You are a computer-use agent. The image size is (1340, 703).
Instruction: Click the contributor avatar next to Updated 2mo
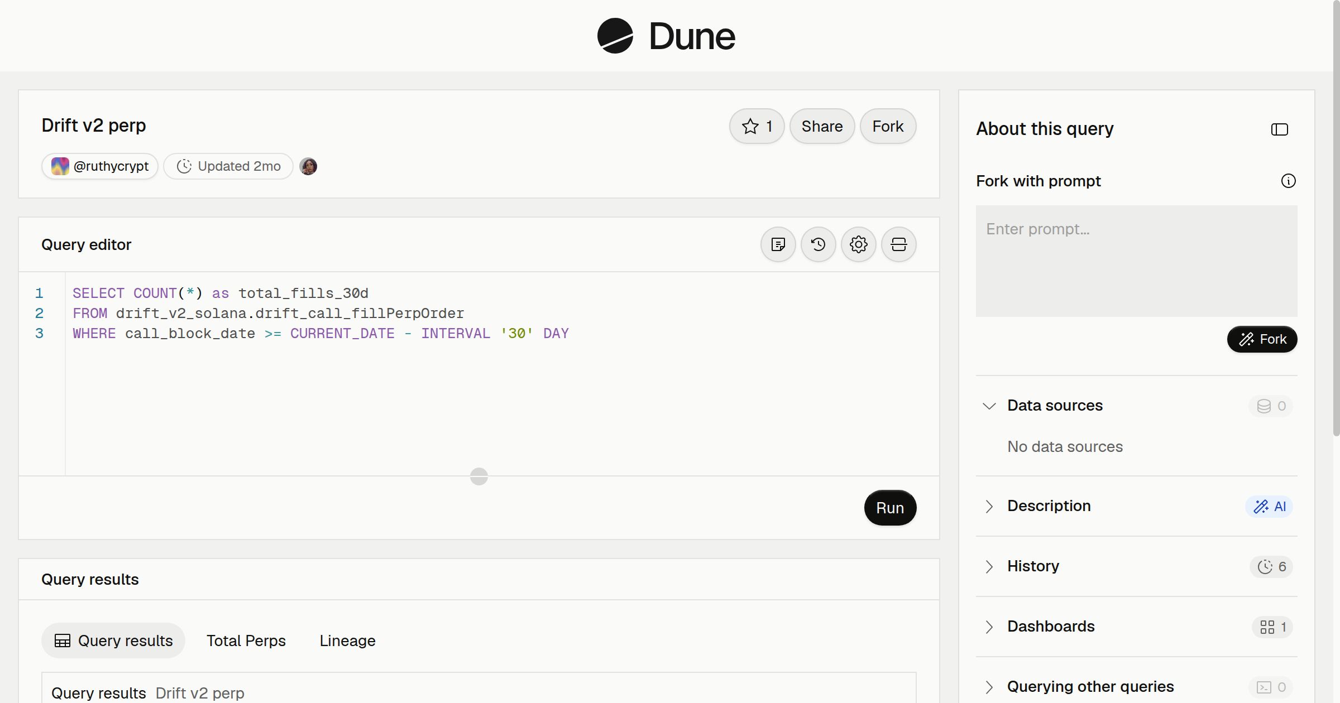coord(308,166)
